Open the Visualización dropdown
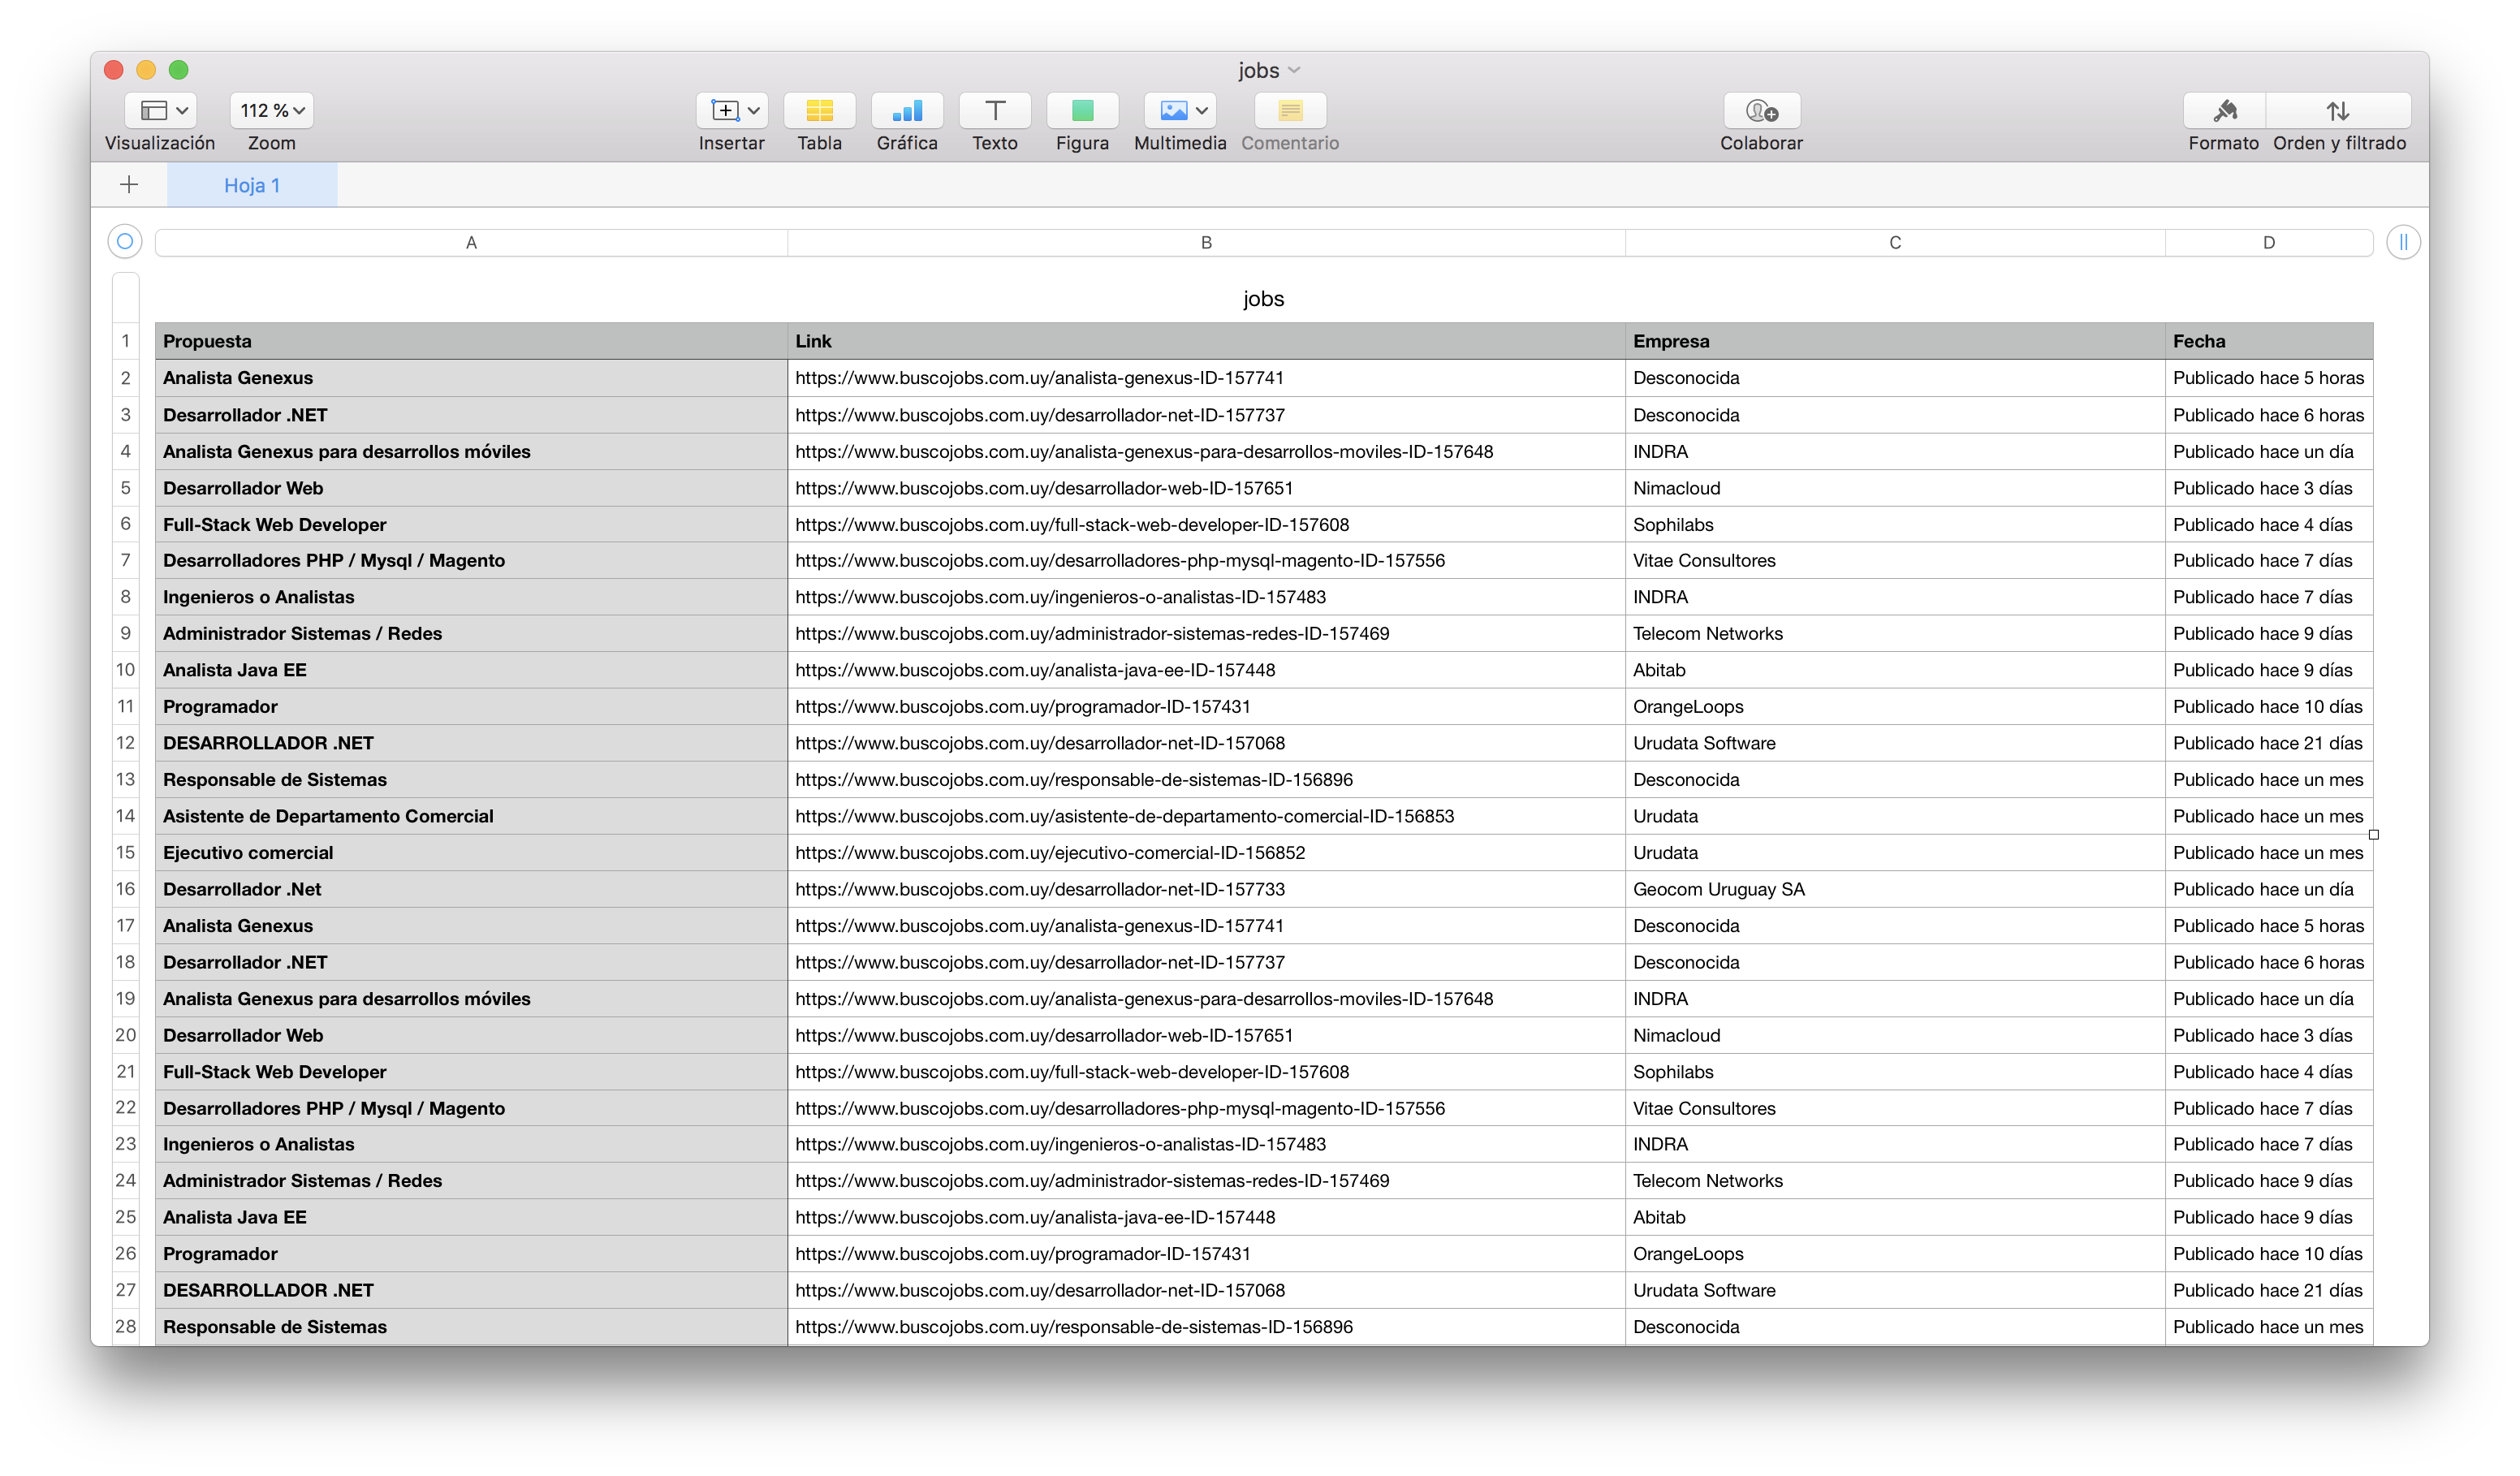This screenshot has height=1476, width=2520. 160,110
